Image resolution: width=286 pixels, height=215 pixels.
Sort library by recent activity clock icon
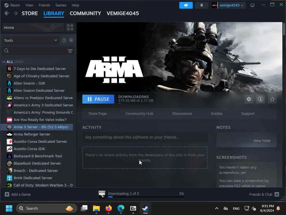tap(64, 40)
